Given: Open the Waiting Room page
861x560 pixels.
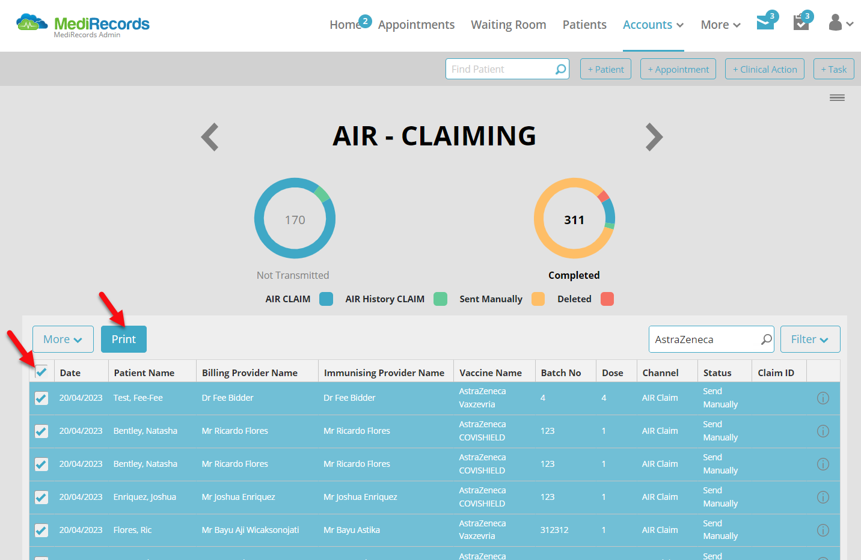Looking at the screenshot, I should pos(509,25).
